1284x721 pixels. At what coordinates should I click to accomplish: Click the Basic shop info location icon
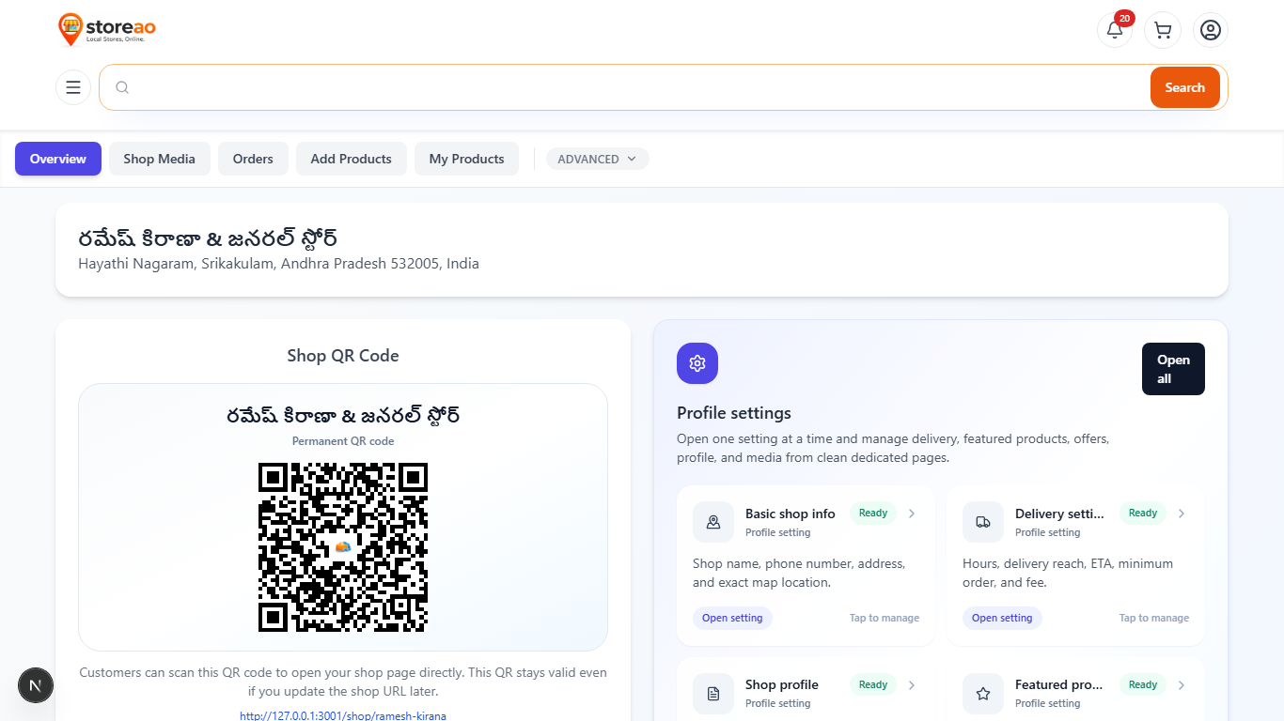[x=713, y=522]
